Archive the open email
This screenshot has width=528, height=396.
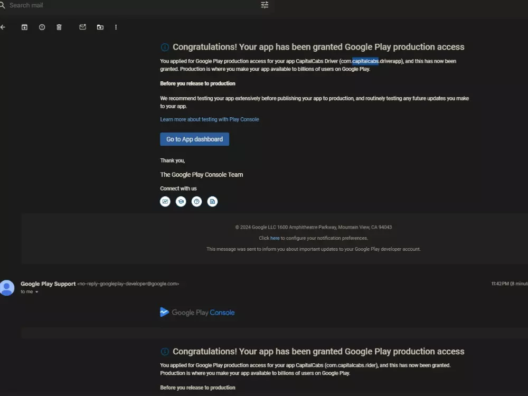click(x=24, y=27)
